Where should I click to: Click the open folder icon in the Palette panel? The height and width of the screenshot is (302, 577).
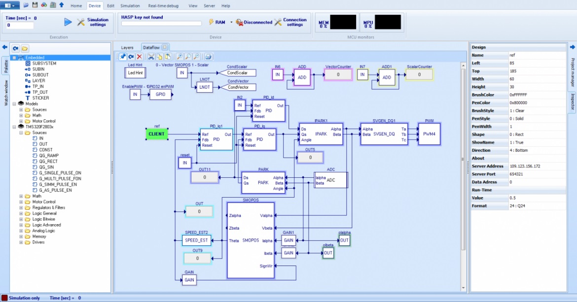tap(25, 48)
